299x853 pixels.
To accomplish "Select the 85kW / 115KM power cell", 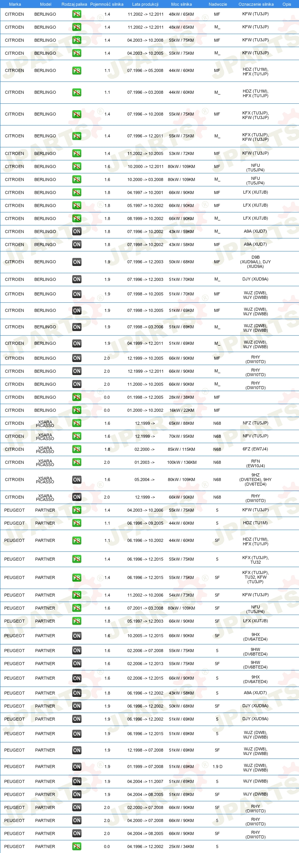I will coord(182,449).
